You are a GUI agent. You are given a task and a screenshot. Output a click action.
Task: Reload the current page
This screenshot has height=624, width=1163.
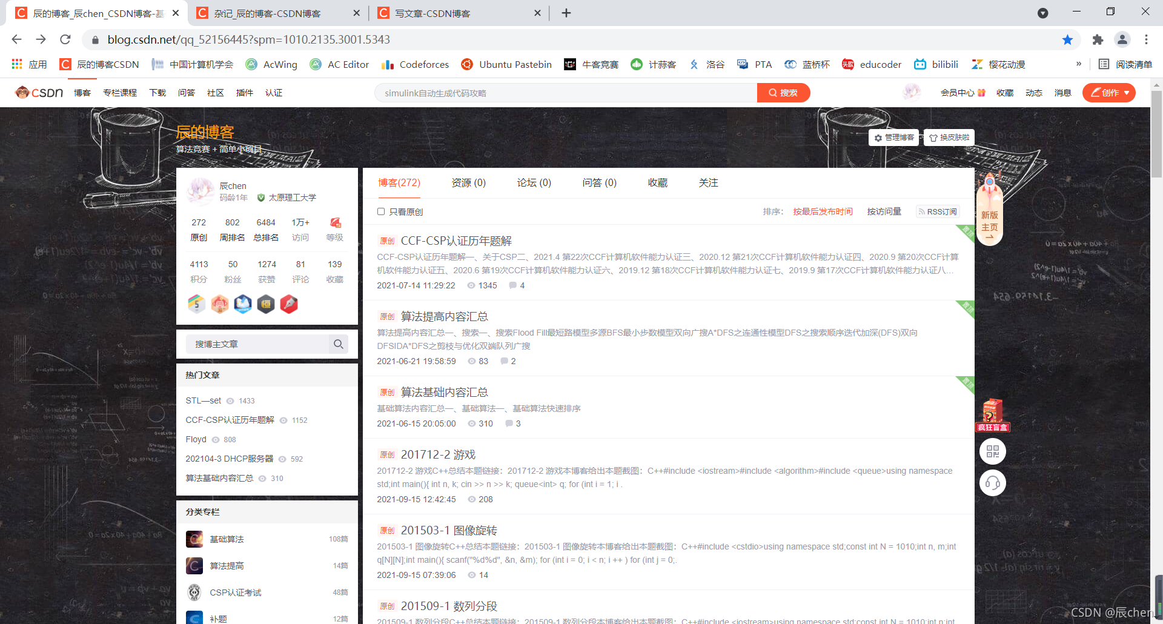pyautogui.click(x=65, y=39)
